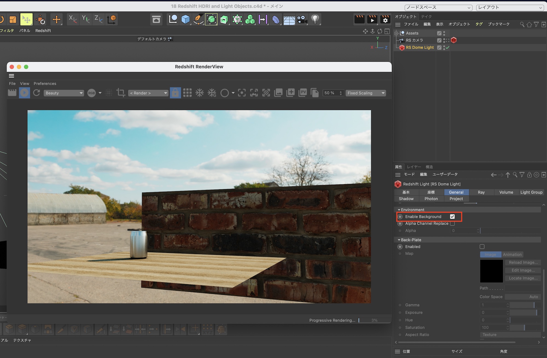Click the blue cube primitive icon

(185, 19)
